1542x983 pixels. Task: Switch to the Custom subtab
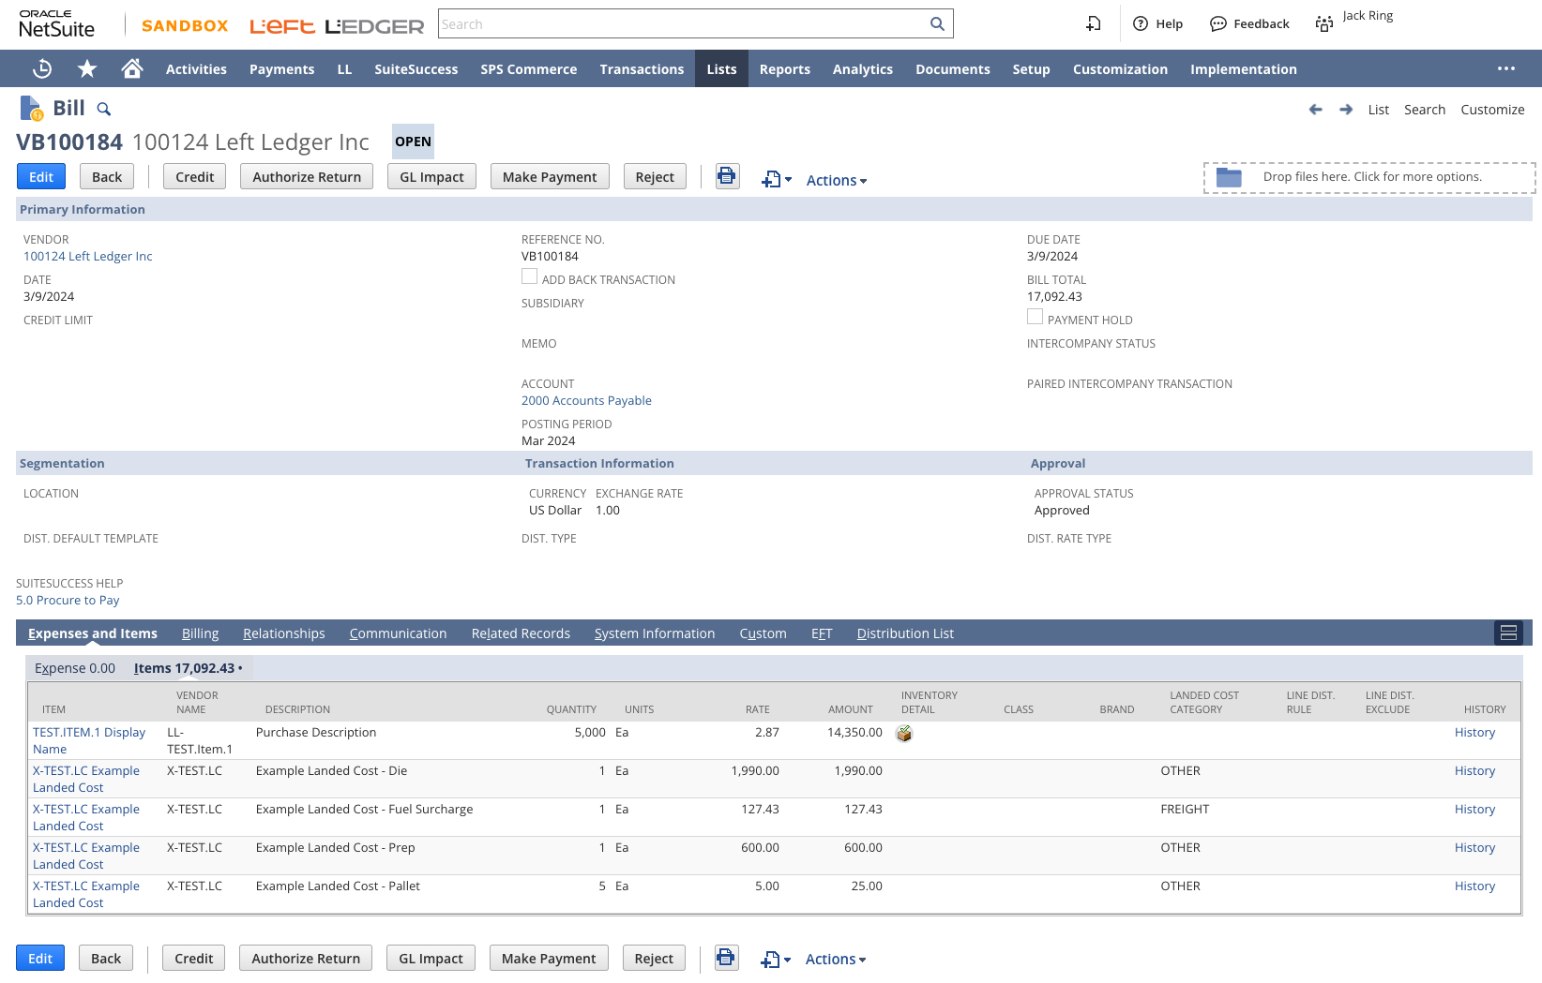coord(763,633)
